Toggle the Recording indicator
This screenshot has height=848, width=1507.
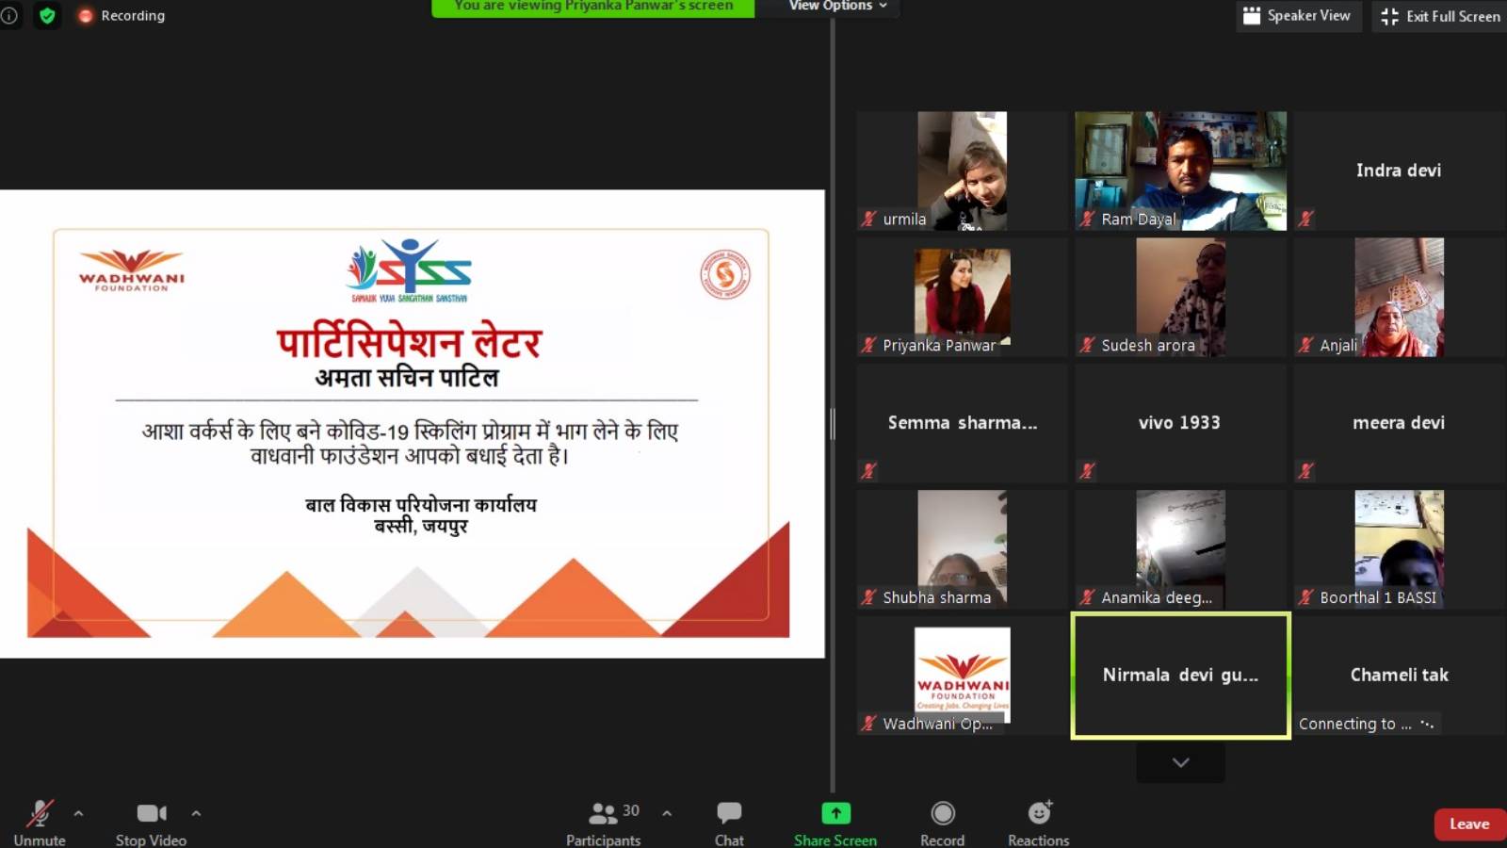pos(86,15)
